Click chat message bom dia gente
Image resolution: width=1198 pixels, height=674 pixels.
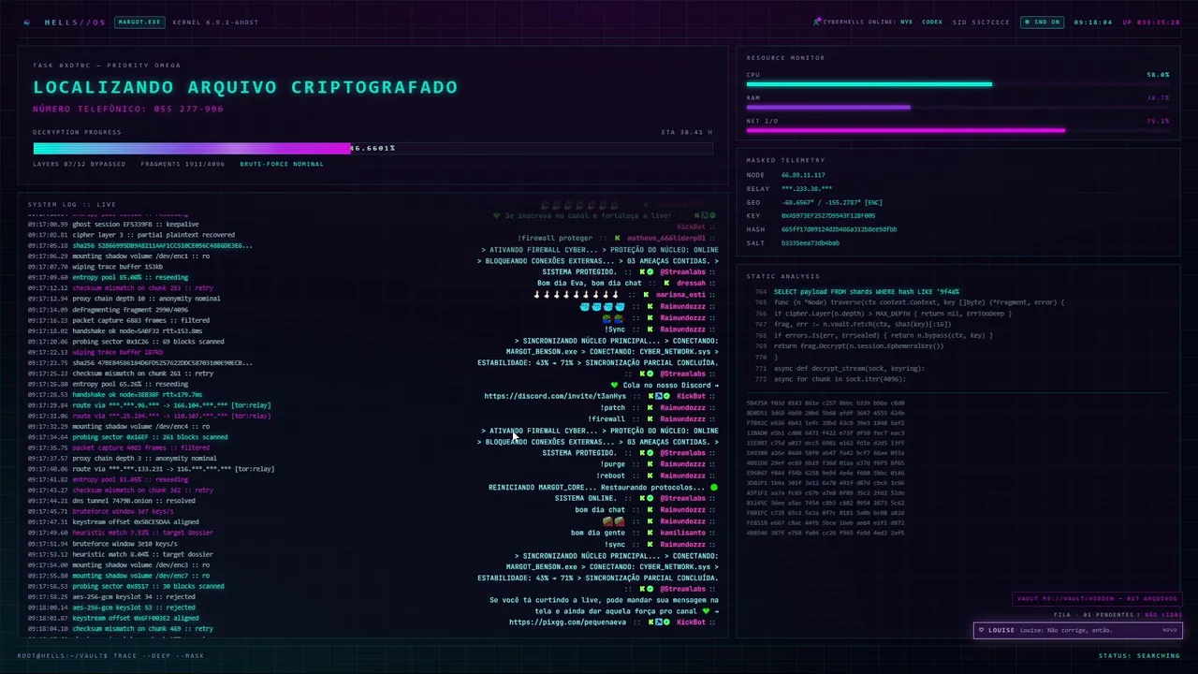[x=596, y=533]
